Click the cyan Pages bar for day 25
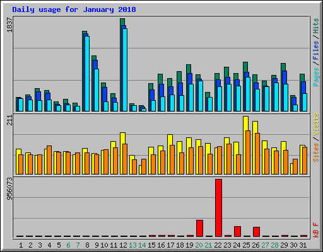 pyautogui.click(x=248, y=94)
